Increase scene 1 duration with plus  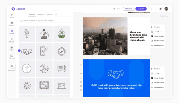coord(161,31)
